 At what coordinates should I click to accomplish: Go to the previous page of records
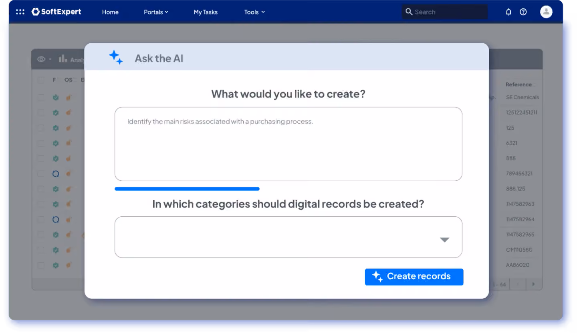click(x=517, y=284)
